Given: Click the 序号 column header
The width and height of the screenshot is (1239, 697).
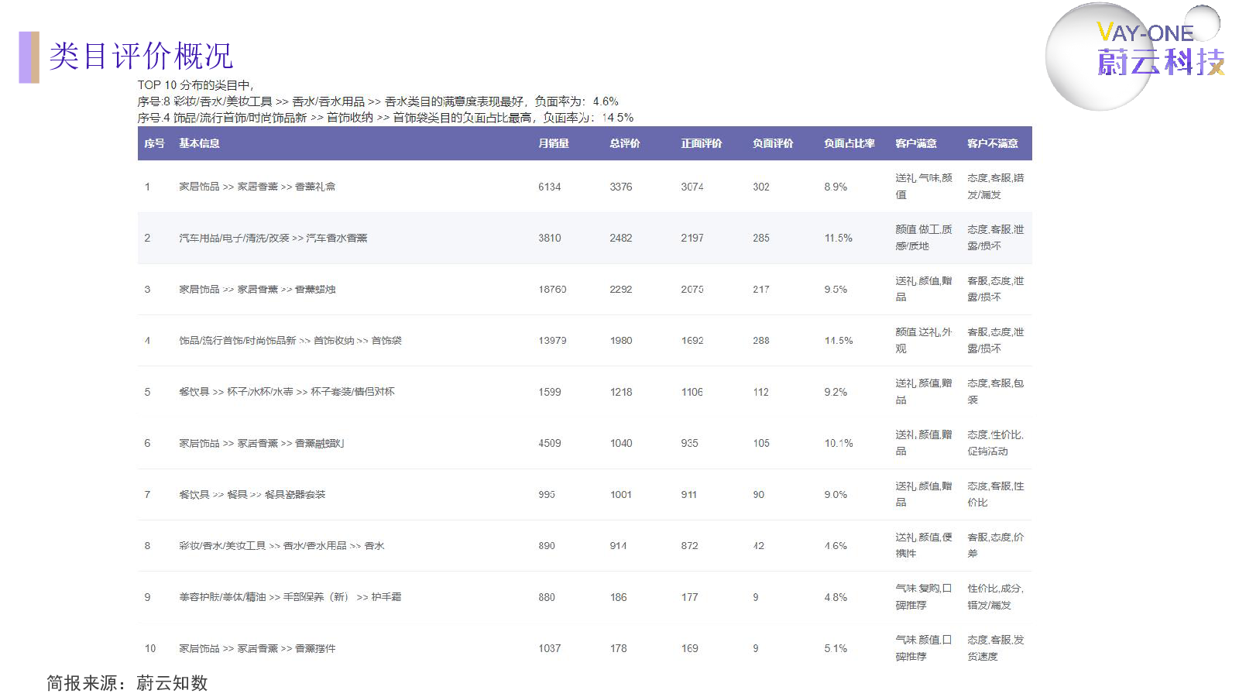Looking at the screenshot, I should tap(154, 143).
